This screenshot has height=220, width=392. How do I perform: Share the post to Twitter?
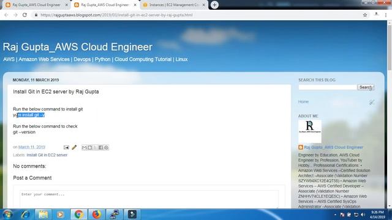click(x=96, y=147)
